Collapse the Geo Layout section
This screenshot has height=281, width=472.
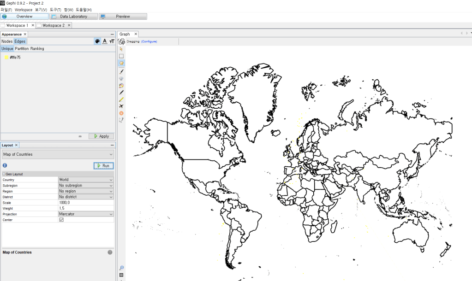tap(4, 174)
